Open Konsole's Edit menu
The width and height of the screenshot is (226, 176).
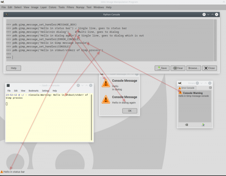[16, 90]
